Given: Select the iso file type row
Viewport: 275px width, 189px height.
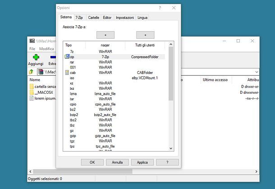Looking at the screenshot, I should coord(114,78).
